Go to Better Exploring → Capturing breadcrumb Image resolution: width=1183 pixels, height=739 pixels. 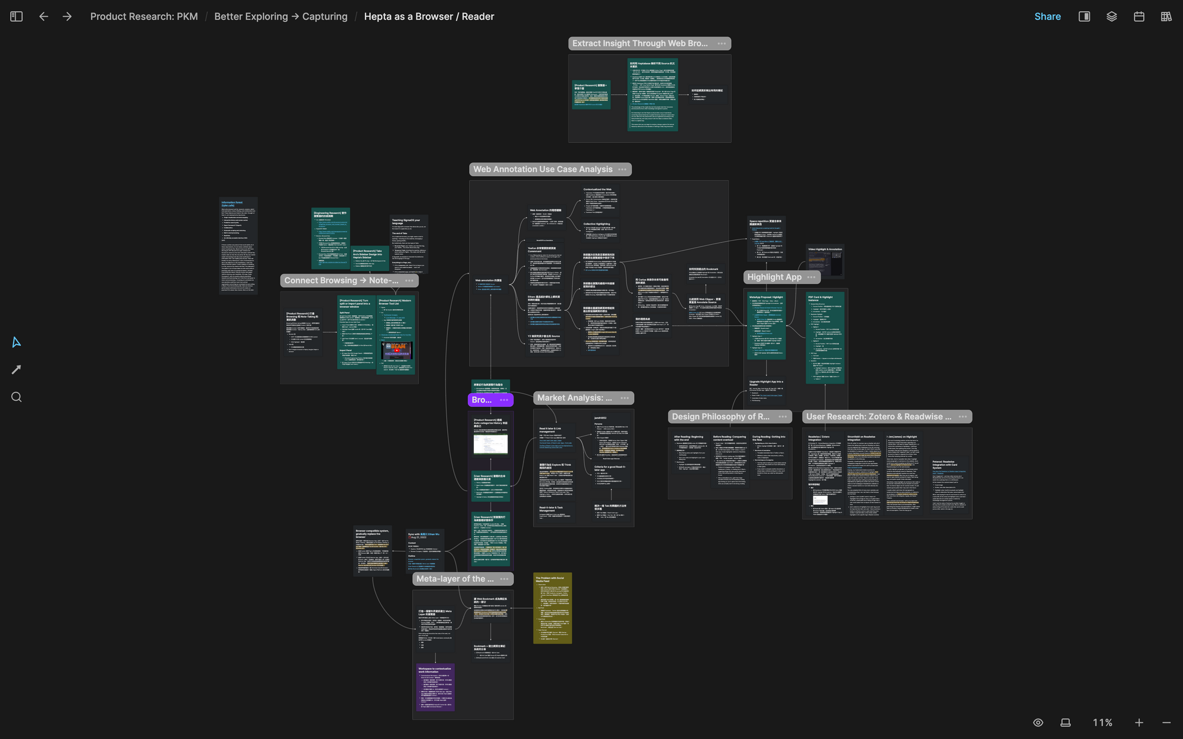click(280, 17)
